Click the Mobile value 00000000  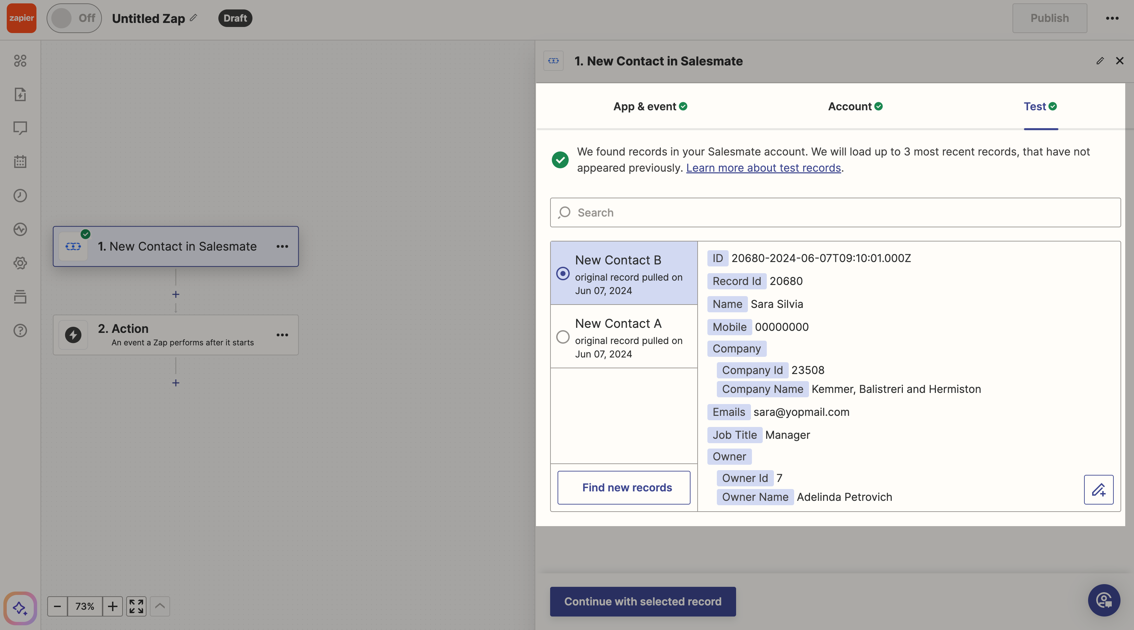point(781,327)
